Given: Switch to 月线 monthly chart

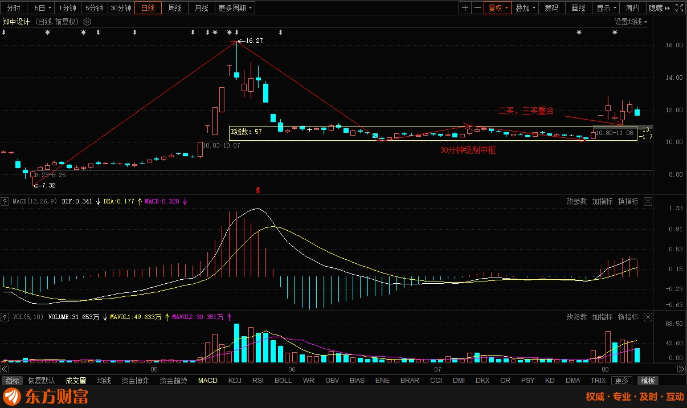Looking at the screenshot, I should (202, 8).
